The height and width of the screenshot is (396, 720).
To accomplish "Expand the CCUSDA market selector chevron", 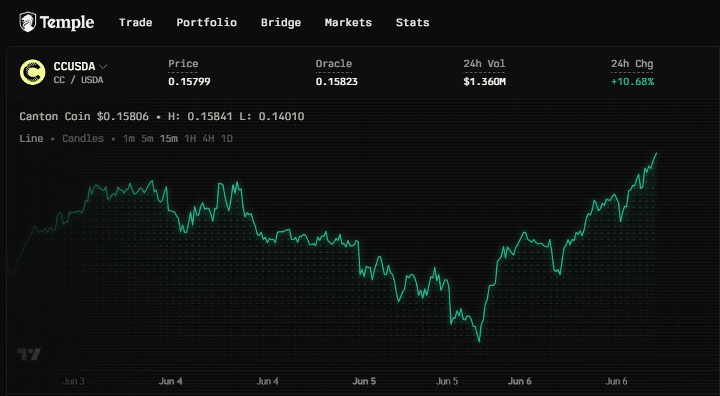I will point(104,67).
